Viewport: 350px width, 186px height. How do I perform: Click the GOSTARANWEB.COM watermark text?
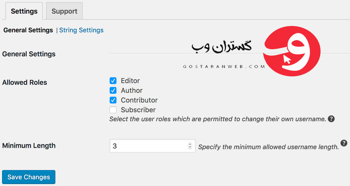pos(224,66)
